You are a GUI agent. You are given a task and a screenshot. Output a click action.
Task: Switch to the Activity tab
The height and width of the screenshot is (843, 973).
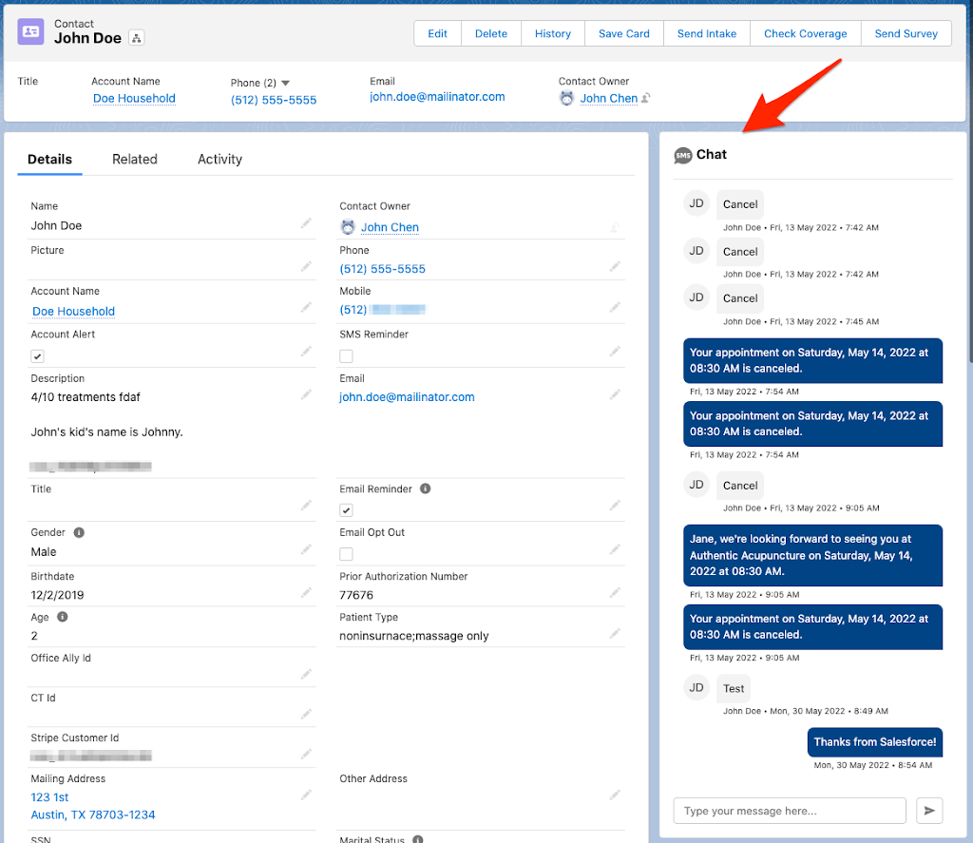click(219, 159)
